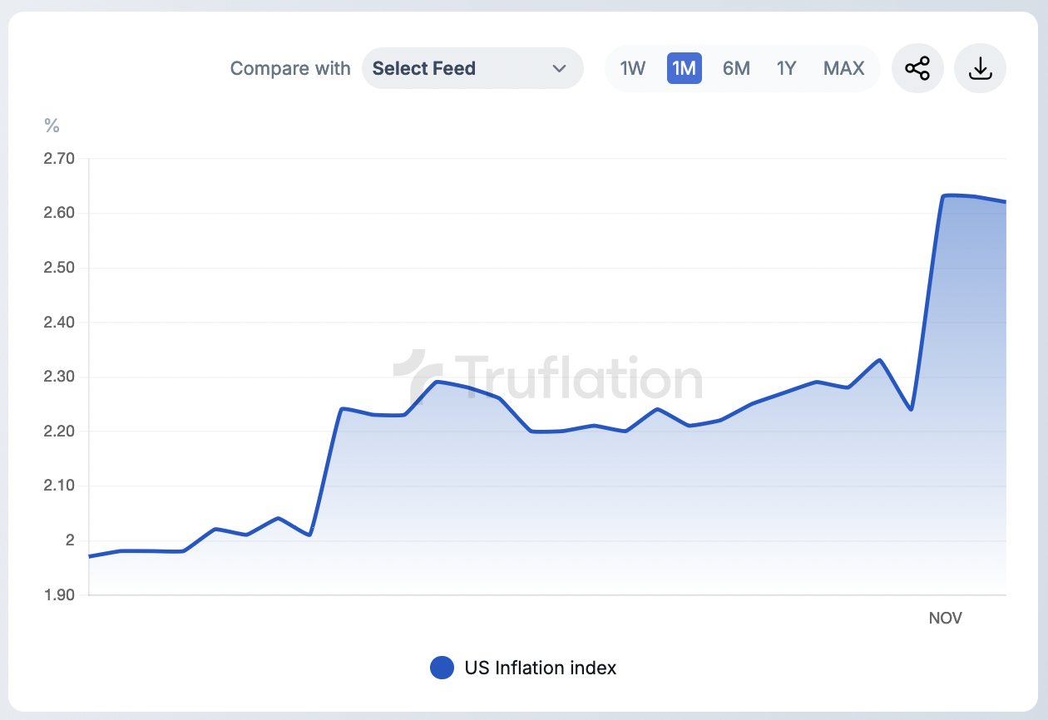1048x720 pixels.
Task: Switch to the 1W time range
Action: tap(633, 68)
